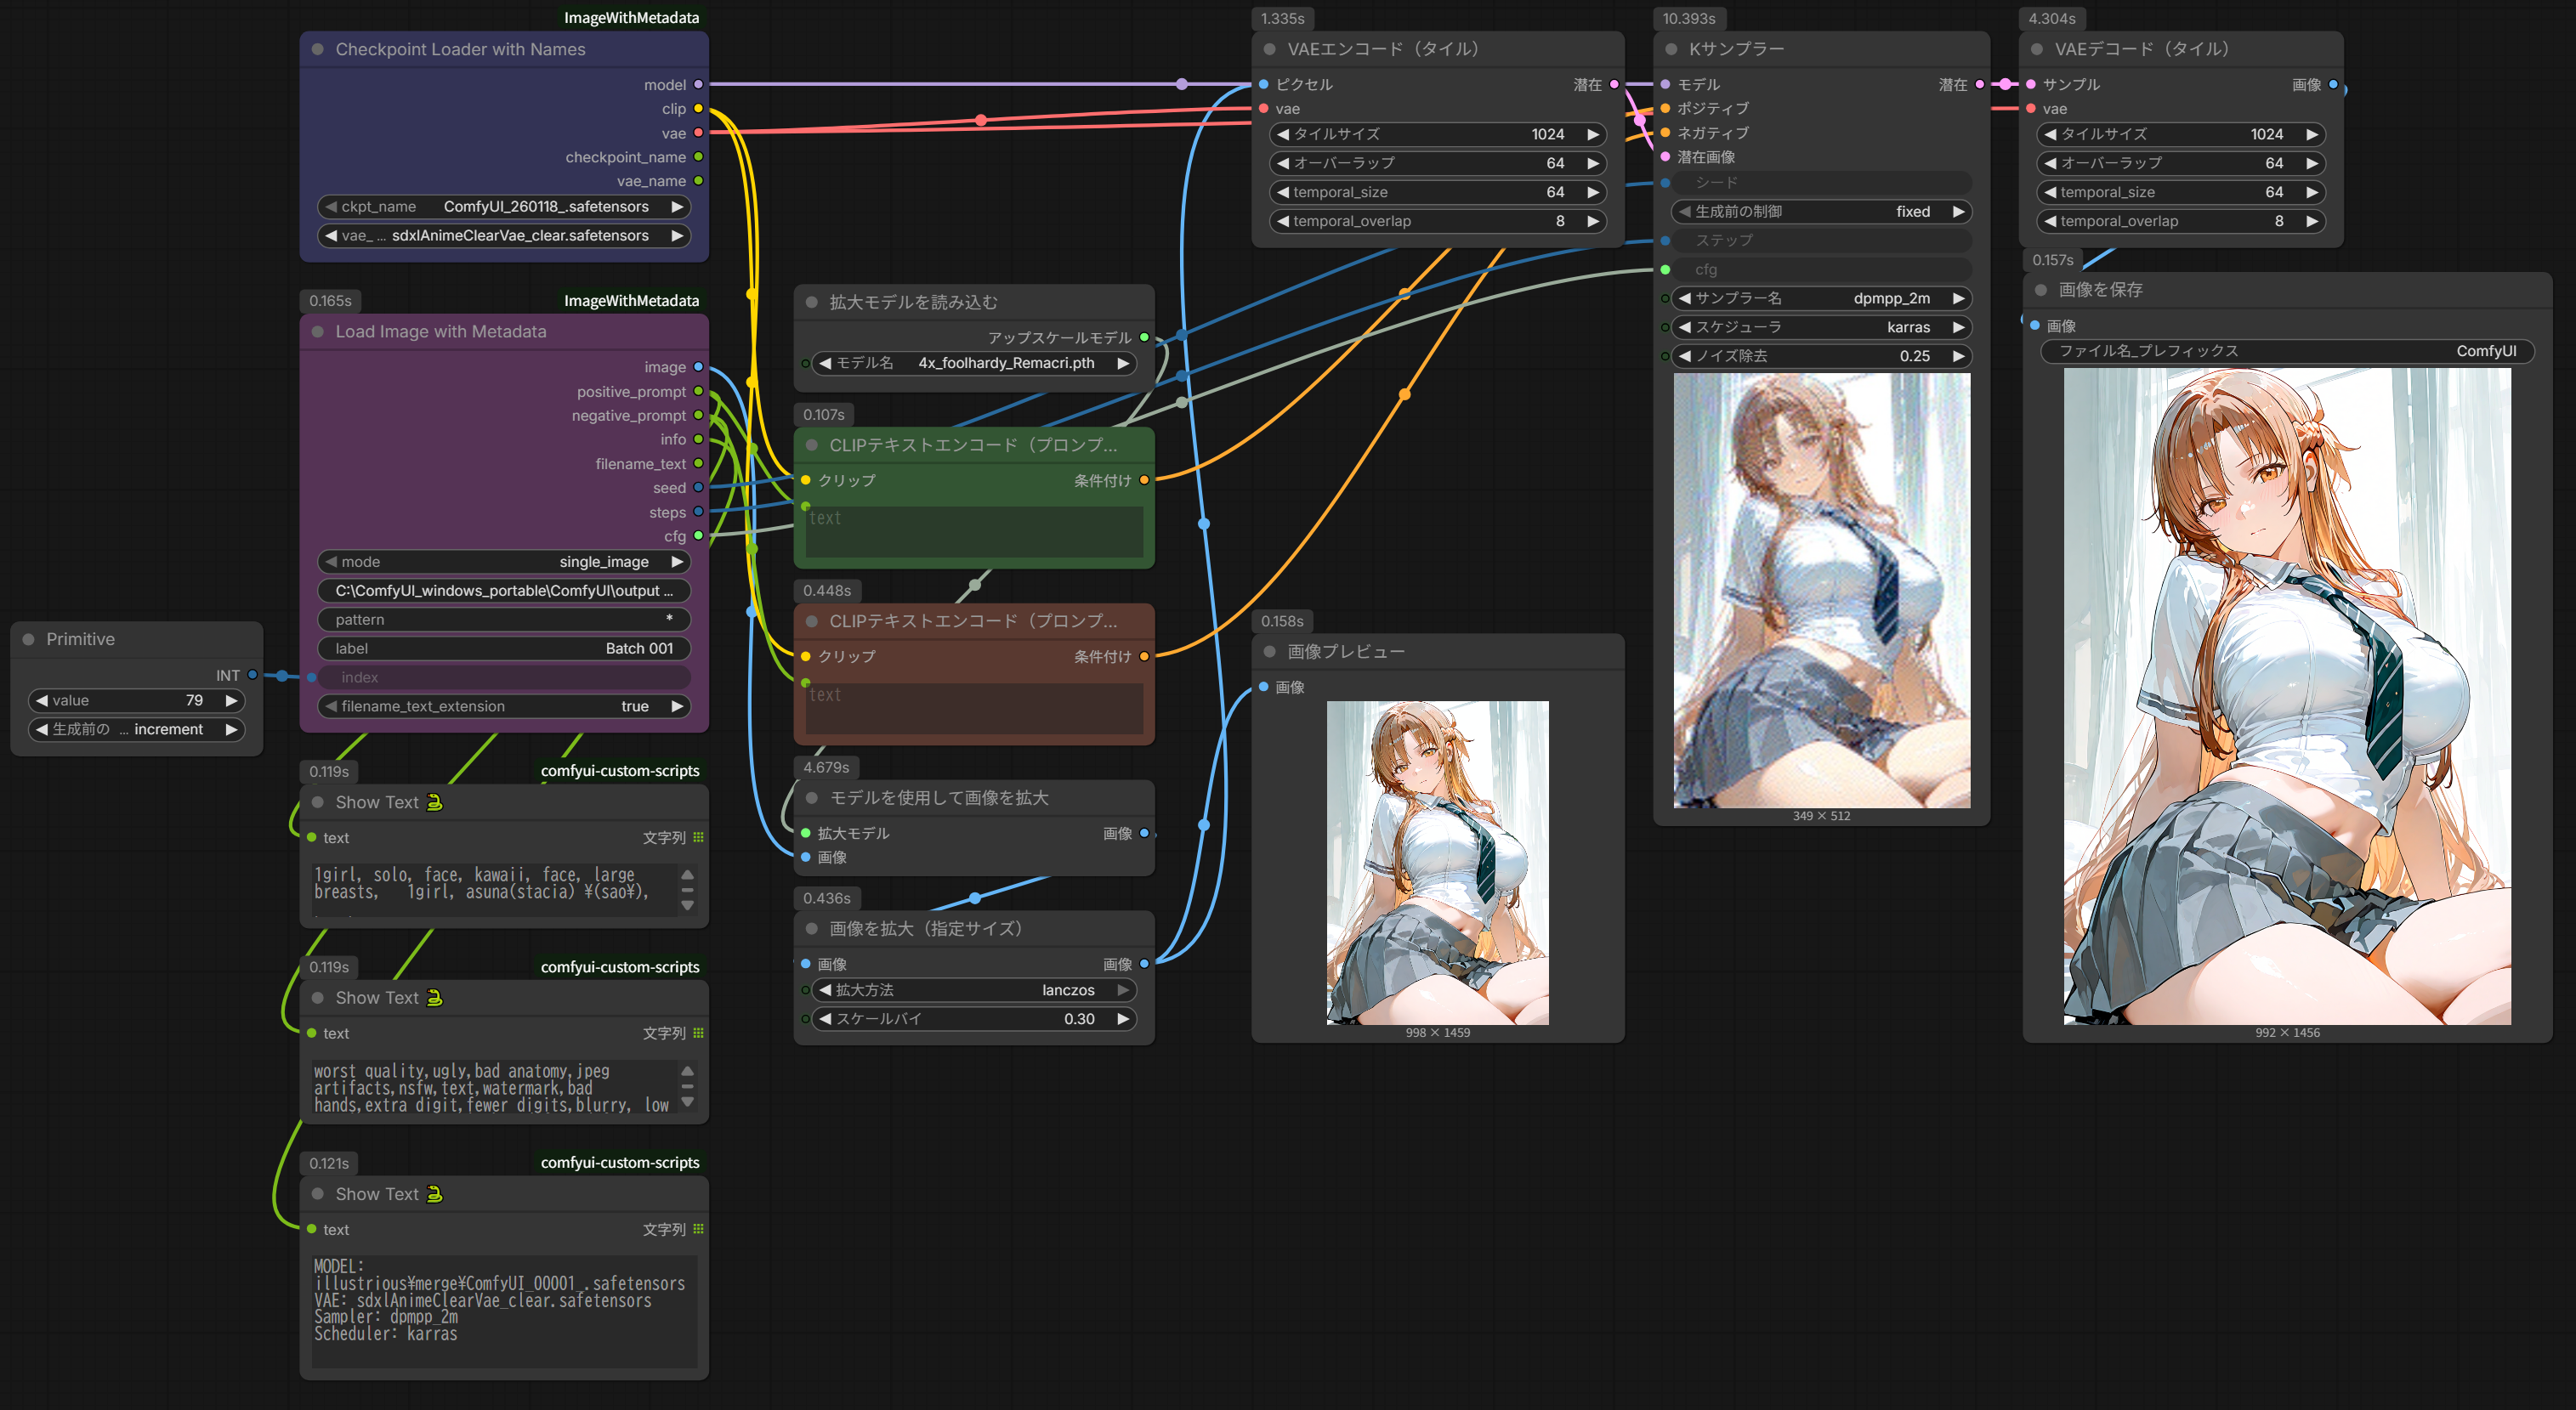This screenshot has width=2576, height=1410.
Task: Click the ImageWithMetadata badge above Load Image node
Action: (x=631, y=301)
